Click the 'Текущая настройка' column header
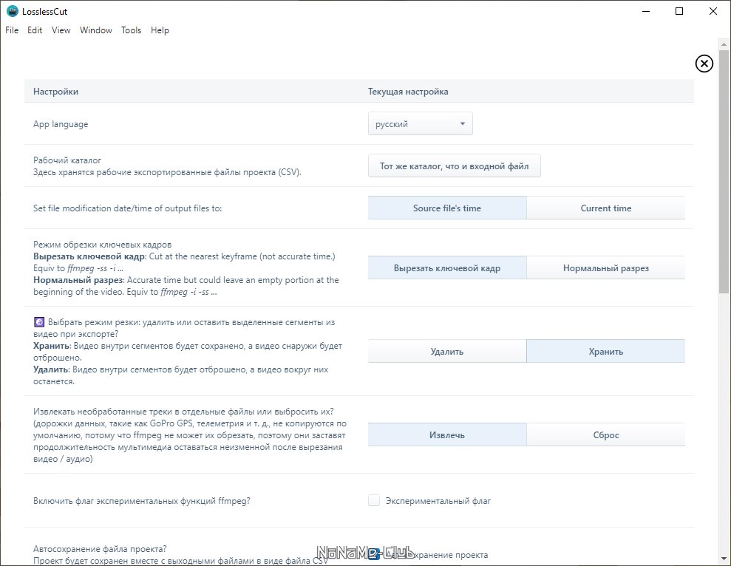The width and height of the screenshot is (731, 566). coord(408,92)
